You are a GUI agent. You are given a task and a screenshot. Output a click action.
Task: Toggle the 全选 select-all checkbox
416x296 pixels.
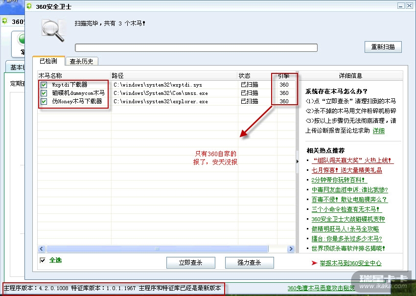tap(42, 260)
